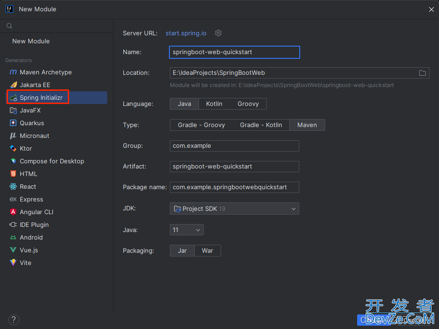439x329 pixels.
Task: Click the Artifact input field
Action: tap(234, 167)
